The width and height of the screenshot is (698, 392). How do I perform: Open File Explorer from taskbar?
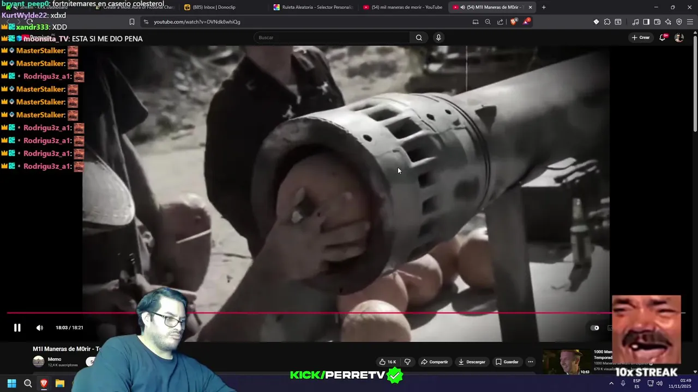click(60, 383)
